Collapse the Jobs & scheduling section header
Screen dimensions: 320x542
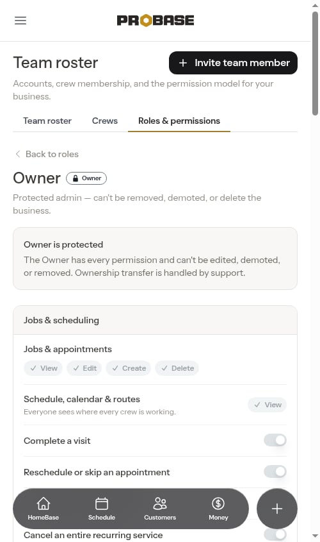pos(155,320)
